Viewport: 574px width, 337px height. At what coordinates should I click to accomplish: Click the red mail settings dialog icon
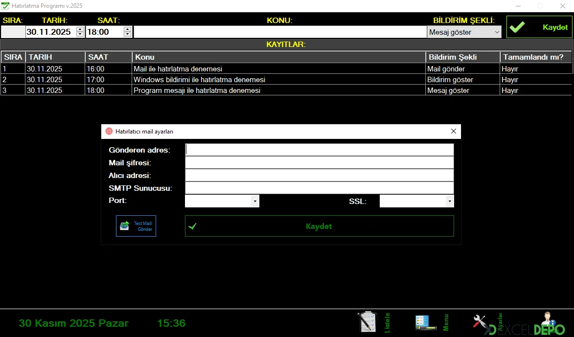[109, 132]
